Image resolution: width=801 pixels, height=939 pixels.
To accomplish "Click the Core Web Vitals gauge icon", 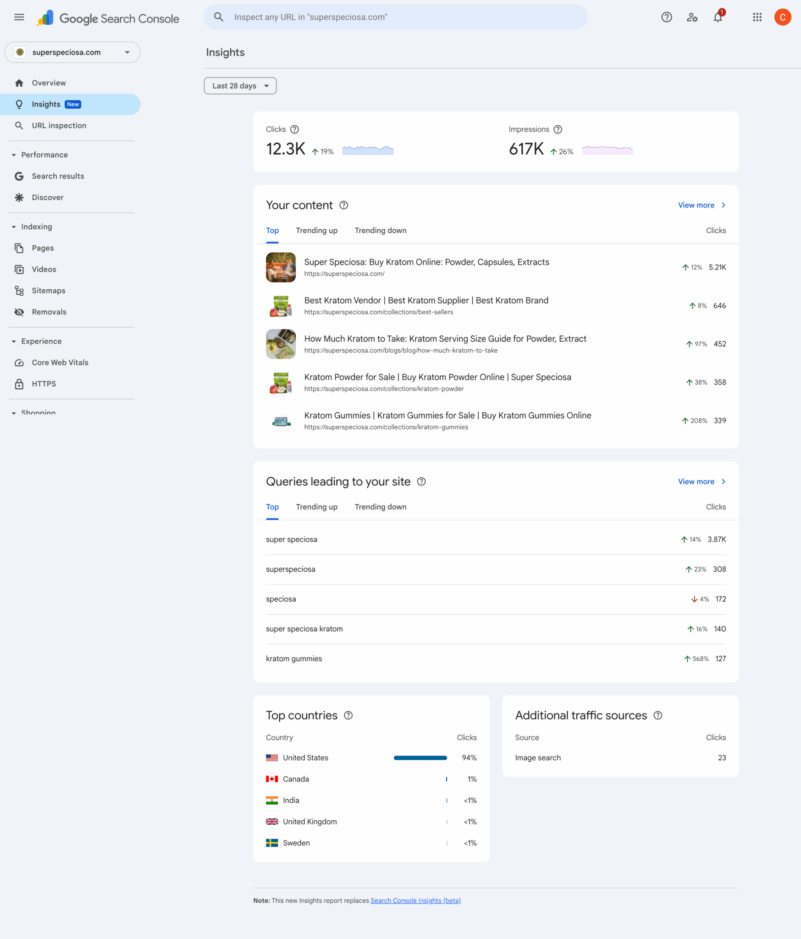I will point(19,363).
